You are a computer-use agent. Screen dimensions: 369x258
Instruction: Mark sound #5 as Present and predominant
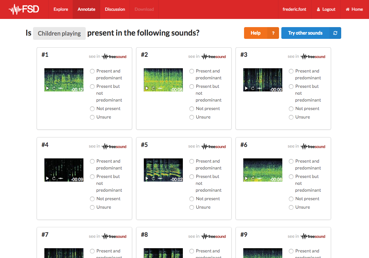pyautogui.click(x=192, y=161)
